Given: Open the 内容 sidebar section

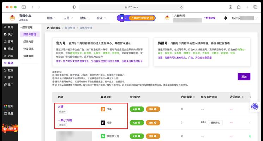Looking at the screenshot, I should (x=8, y=56).
